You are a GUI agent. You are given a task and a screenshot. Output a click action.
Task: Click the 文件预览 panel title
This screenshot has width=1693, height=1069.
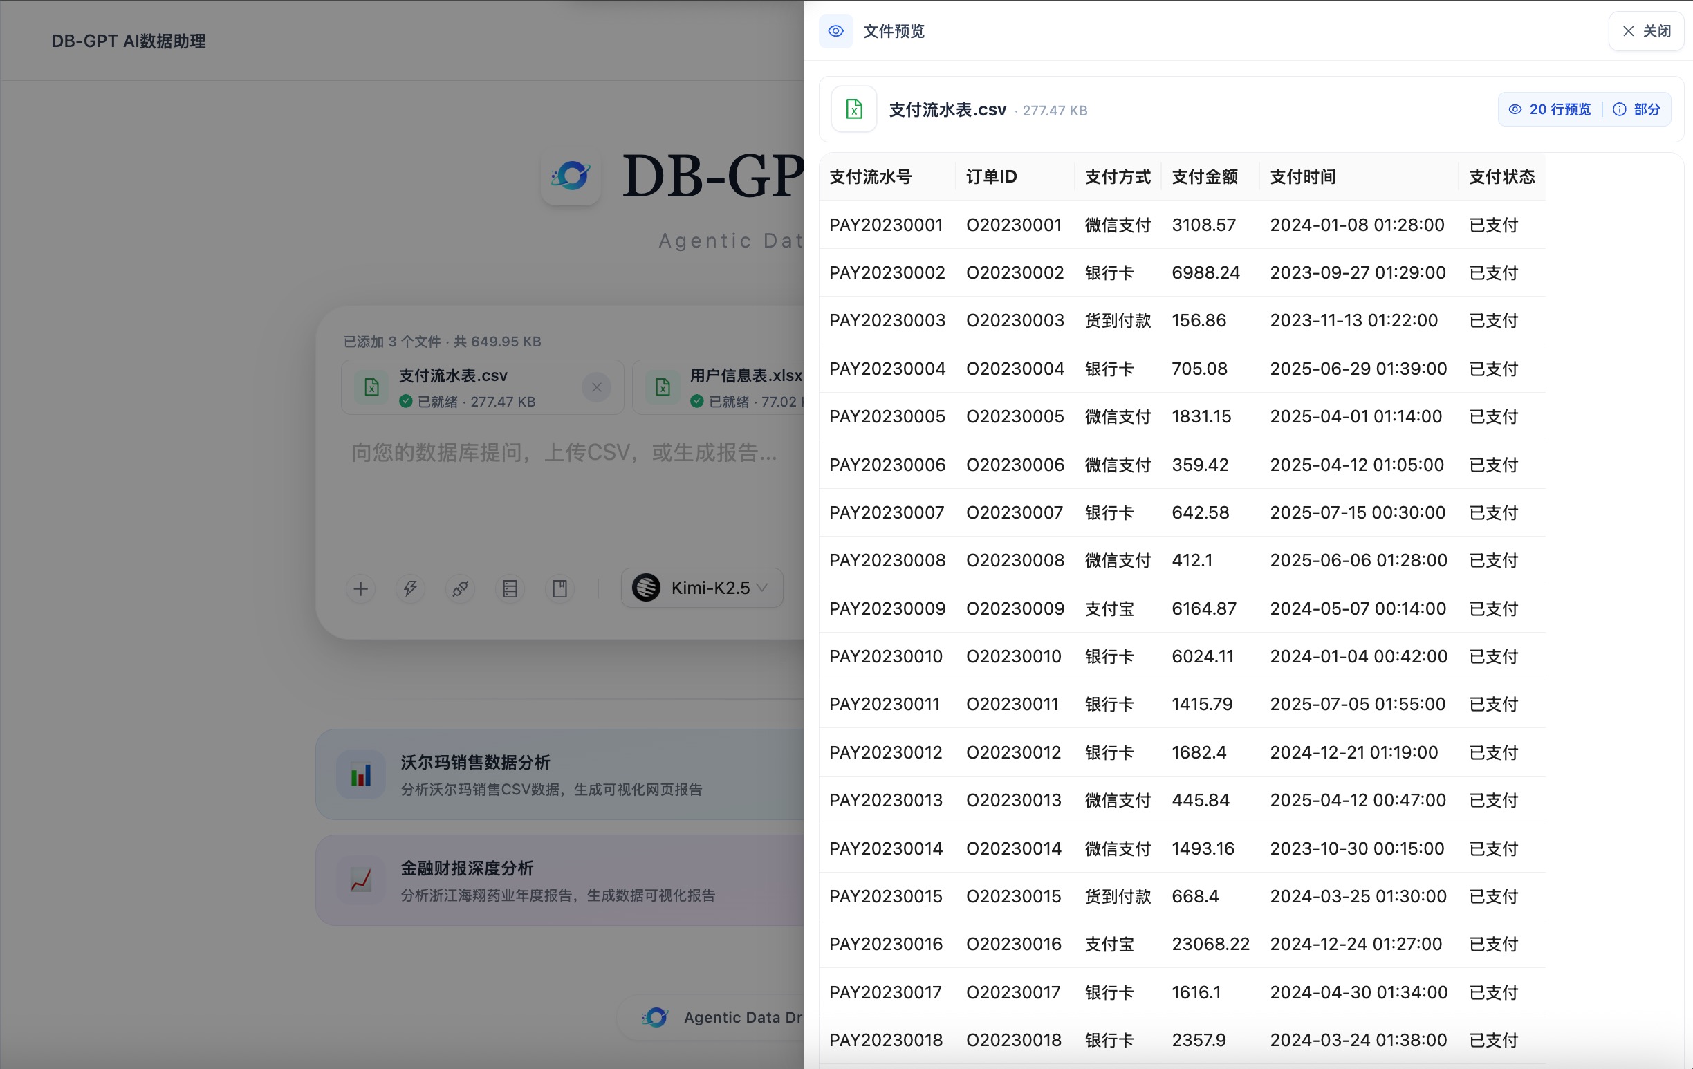click(x=894, y=31)
